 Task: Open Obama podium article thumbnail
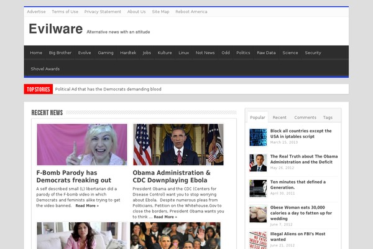coord(178,144)
